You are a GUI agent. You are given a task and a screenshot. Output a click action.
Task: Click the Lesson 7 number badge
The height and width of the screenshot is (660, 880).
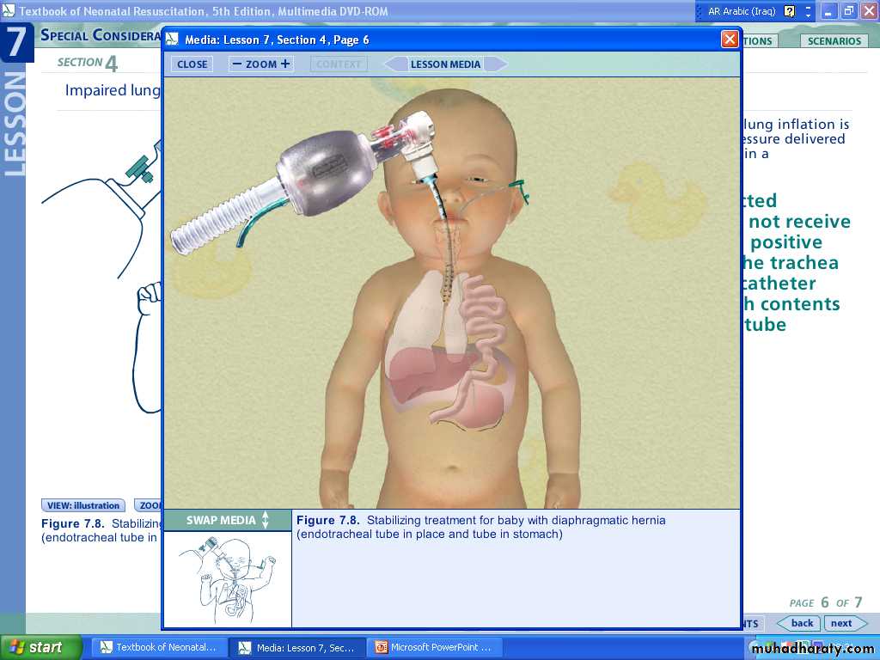click(15, 42)
